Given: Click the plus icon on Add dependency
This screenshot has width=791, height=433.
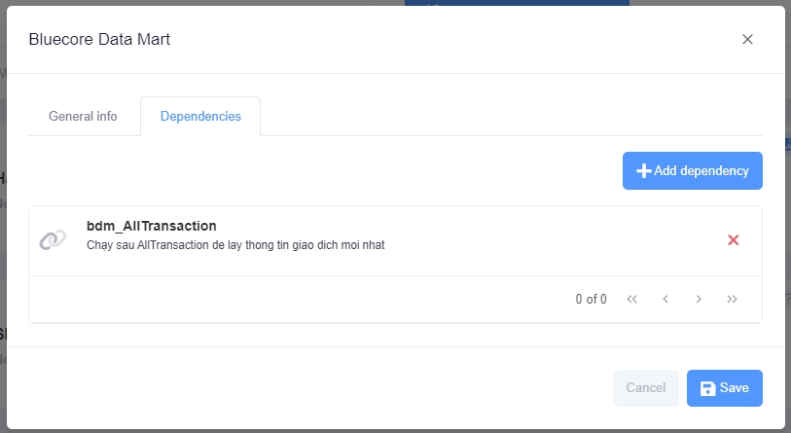Looking at the screenshot, I should (643, 171).
